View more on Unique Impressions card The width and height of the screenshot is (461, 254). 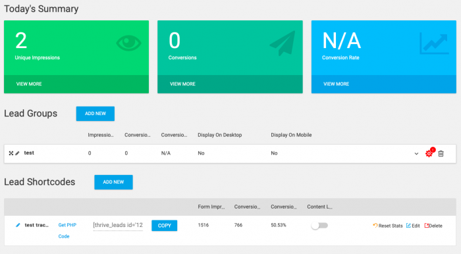pyautogui.click(x=29, y=84)
